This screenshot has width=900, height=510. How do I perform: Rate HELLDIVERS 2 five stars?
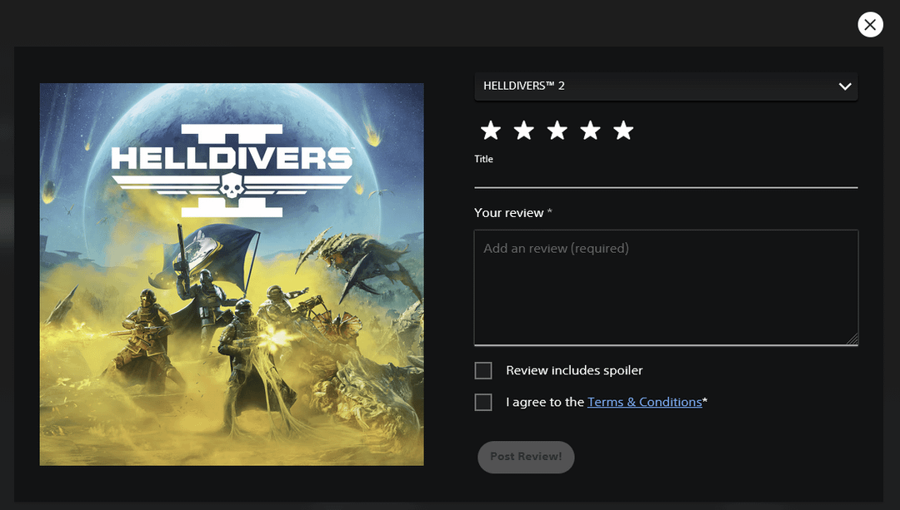623,131
